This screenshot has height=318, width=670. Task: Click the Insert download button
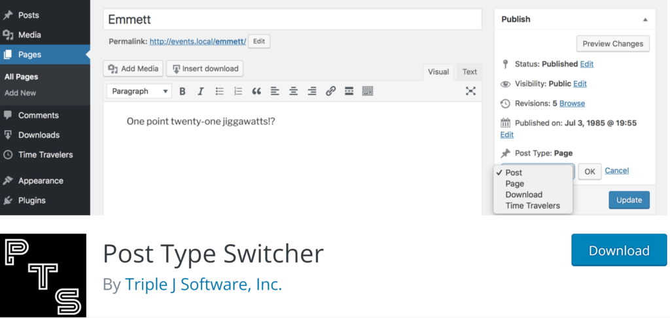click(205, 69)
